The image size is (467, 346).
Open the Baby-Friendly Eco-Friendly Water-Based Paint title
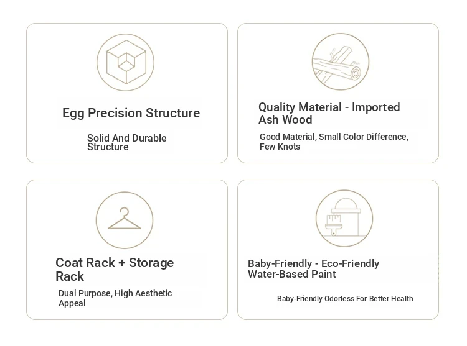[314, 269]
